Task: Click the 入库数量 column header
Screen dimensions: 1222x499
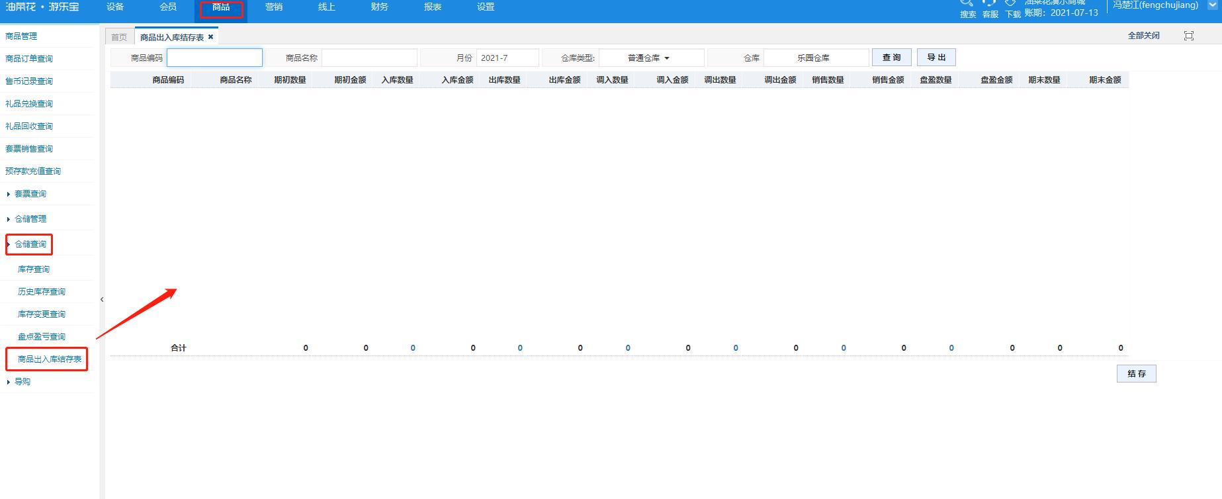Action: (x=398, y=80)
